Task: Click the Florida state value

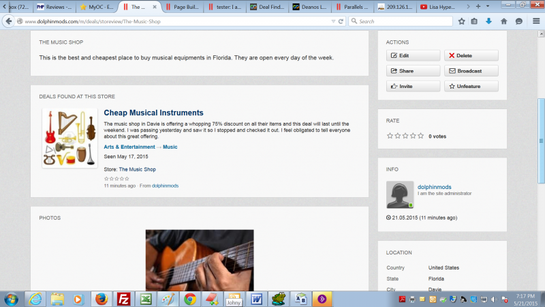Action: tap(436, 279)
